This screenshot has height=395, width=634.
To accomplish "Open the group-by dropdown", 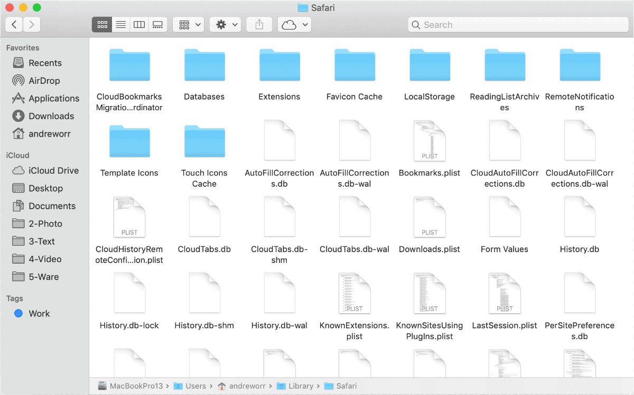I will [189, 25].
